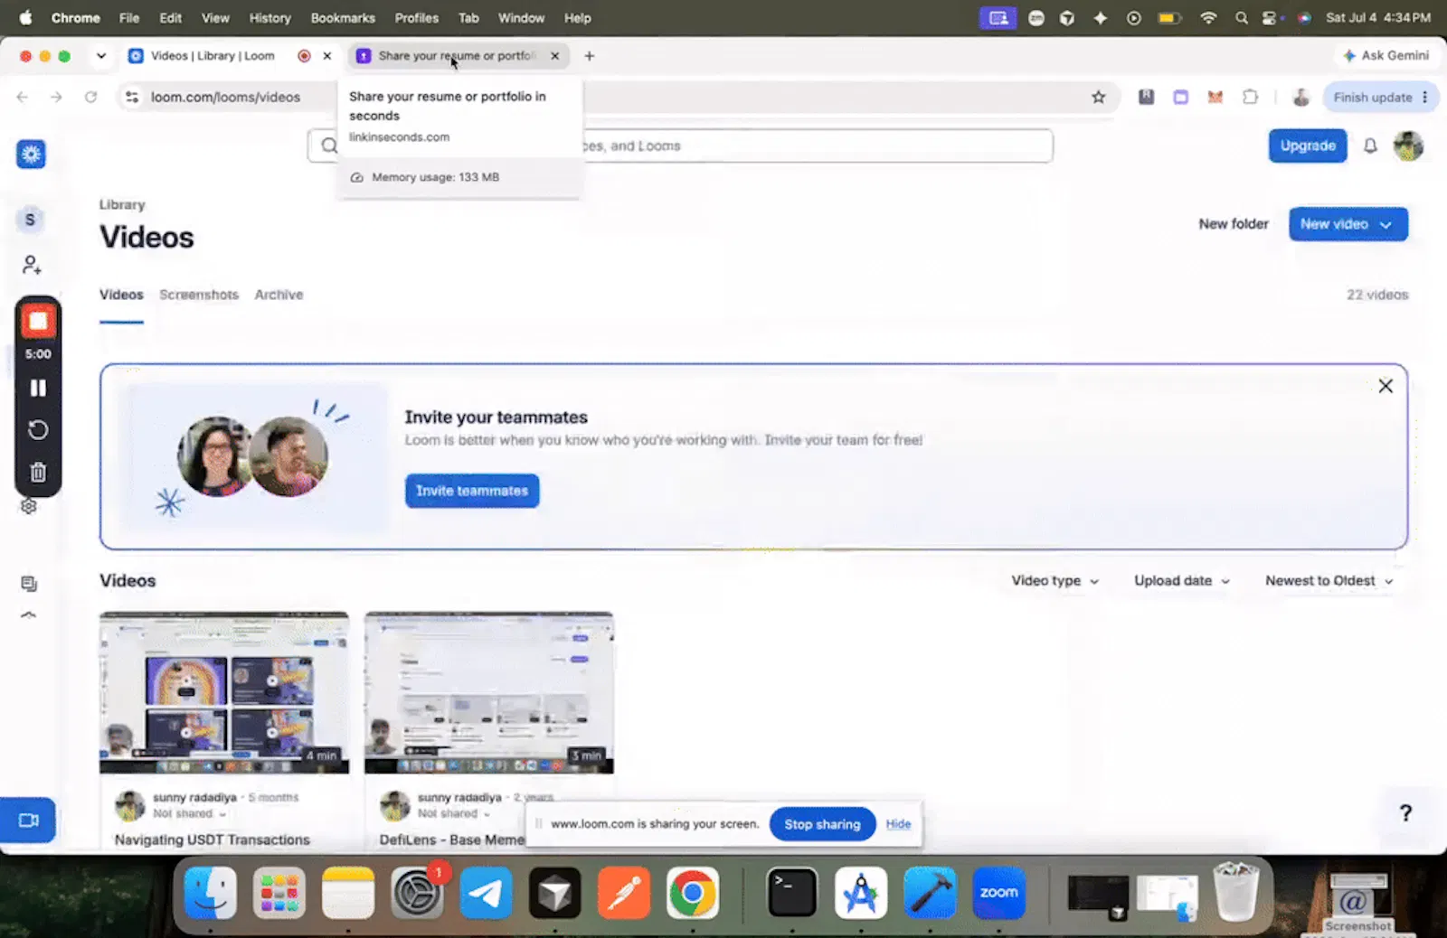Open Terminal from the dock
Image resolution: width=1447 pixels, height=938 pixels.
[x=792, y=893]
